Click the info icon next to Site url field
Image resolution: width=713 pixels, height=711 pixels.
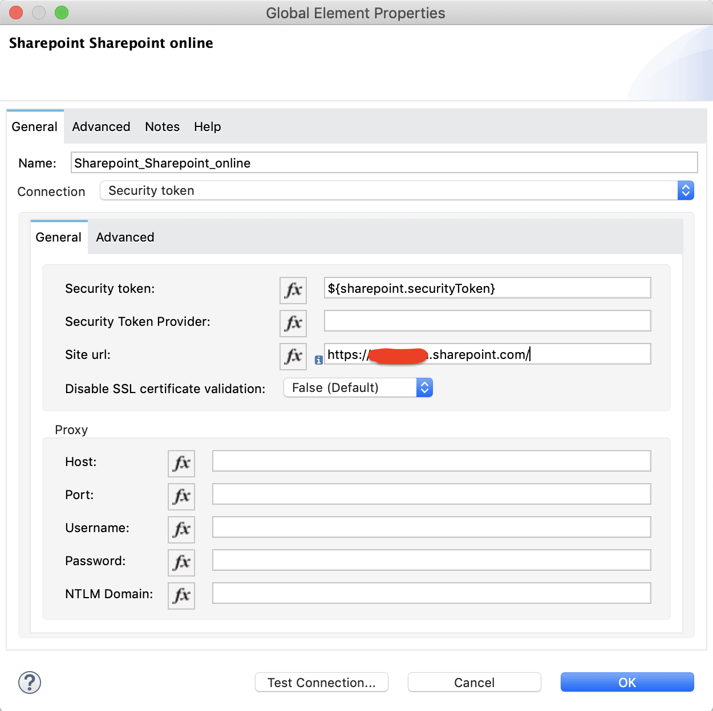pyautogui.click(x=318, y=360)
